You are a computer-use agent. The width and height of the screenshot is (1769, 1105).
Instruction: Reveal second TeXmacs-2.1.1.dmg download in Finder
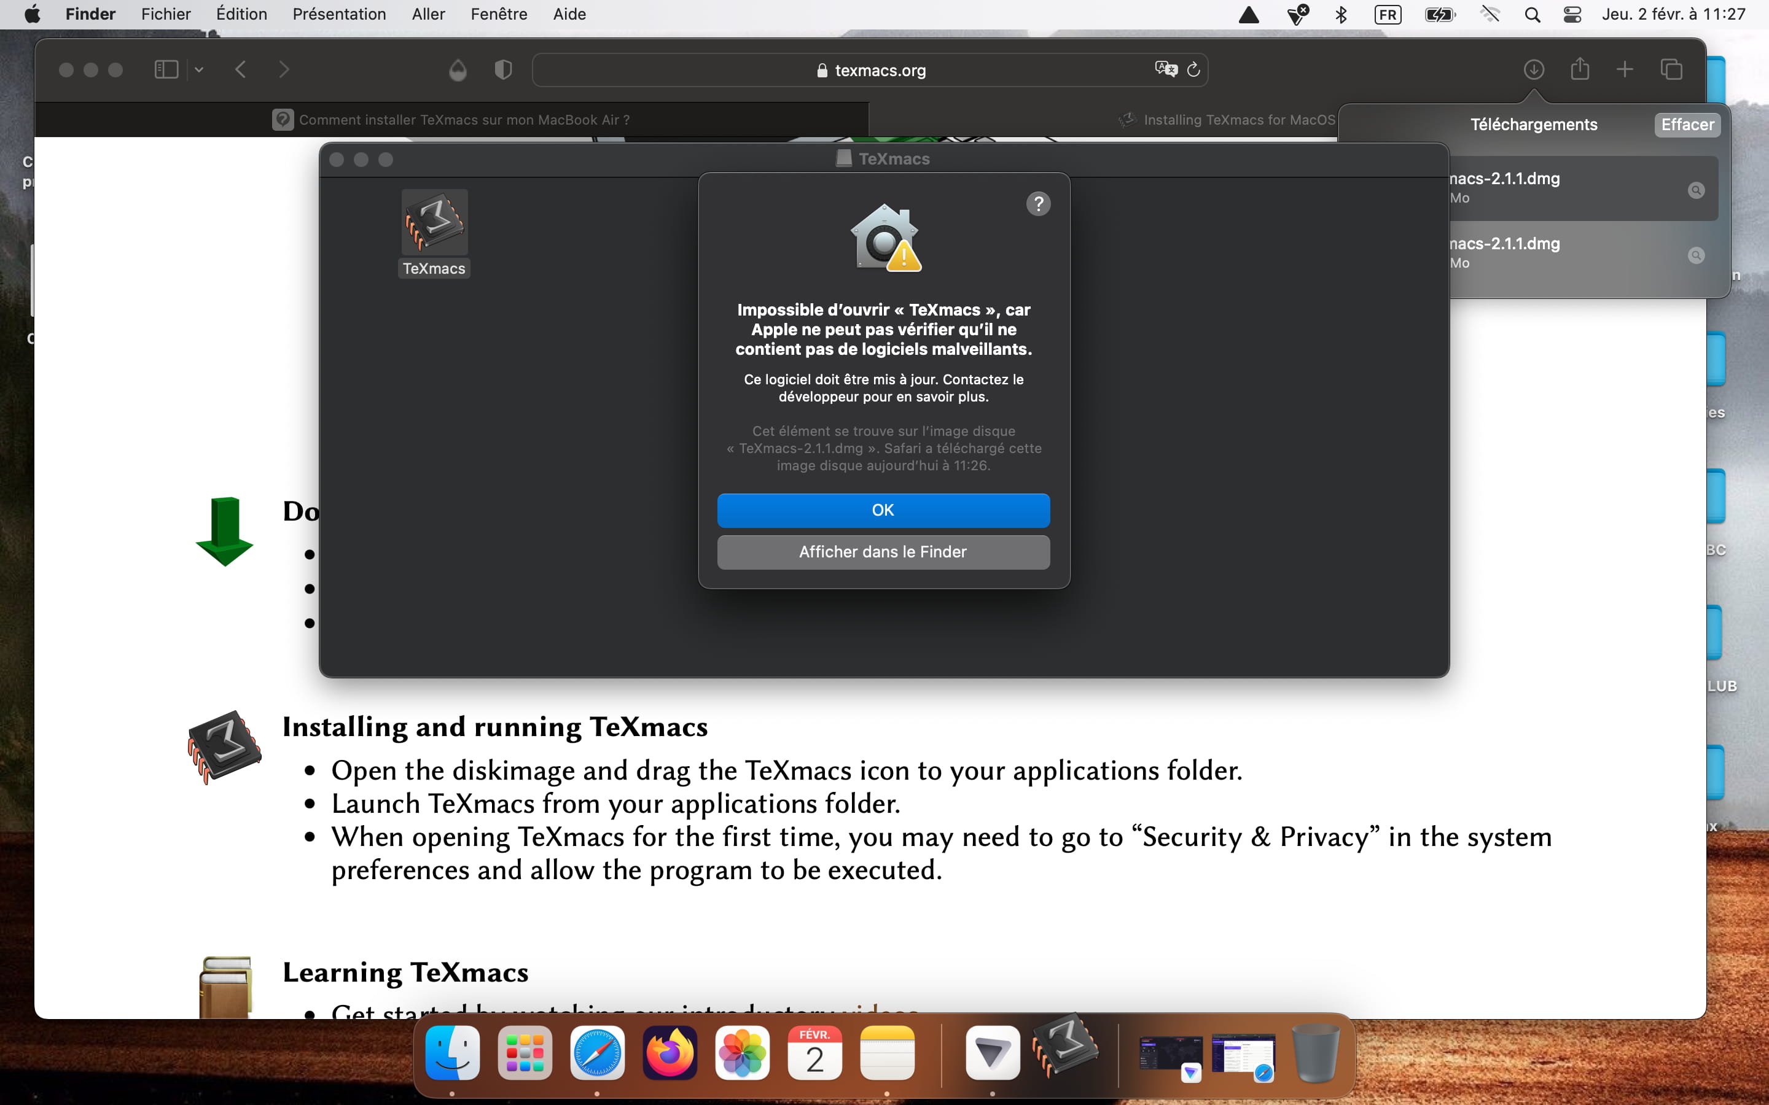point(1696,255)
